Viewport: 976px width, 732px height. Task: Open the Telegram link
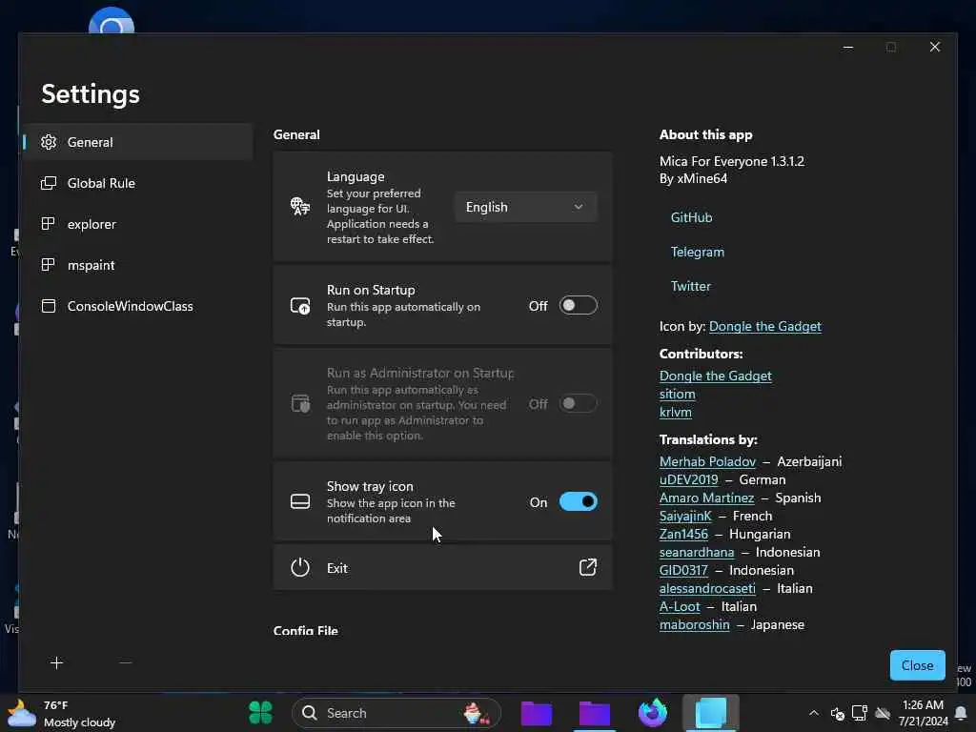(x=697, y=252)
